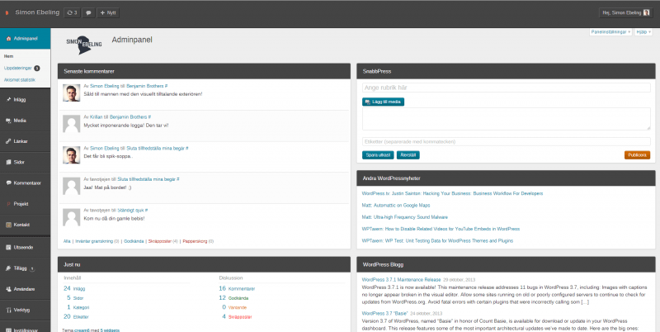Image resolution: width=660 pixels, height=332 pixels.
Task: Open Ständigt sjuk # post link
Action: click(x=133, y=211)
